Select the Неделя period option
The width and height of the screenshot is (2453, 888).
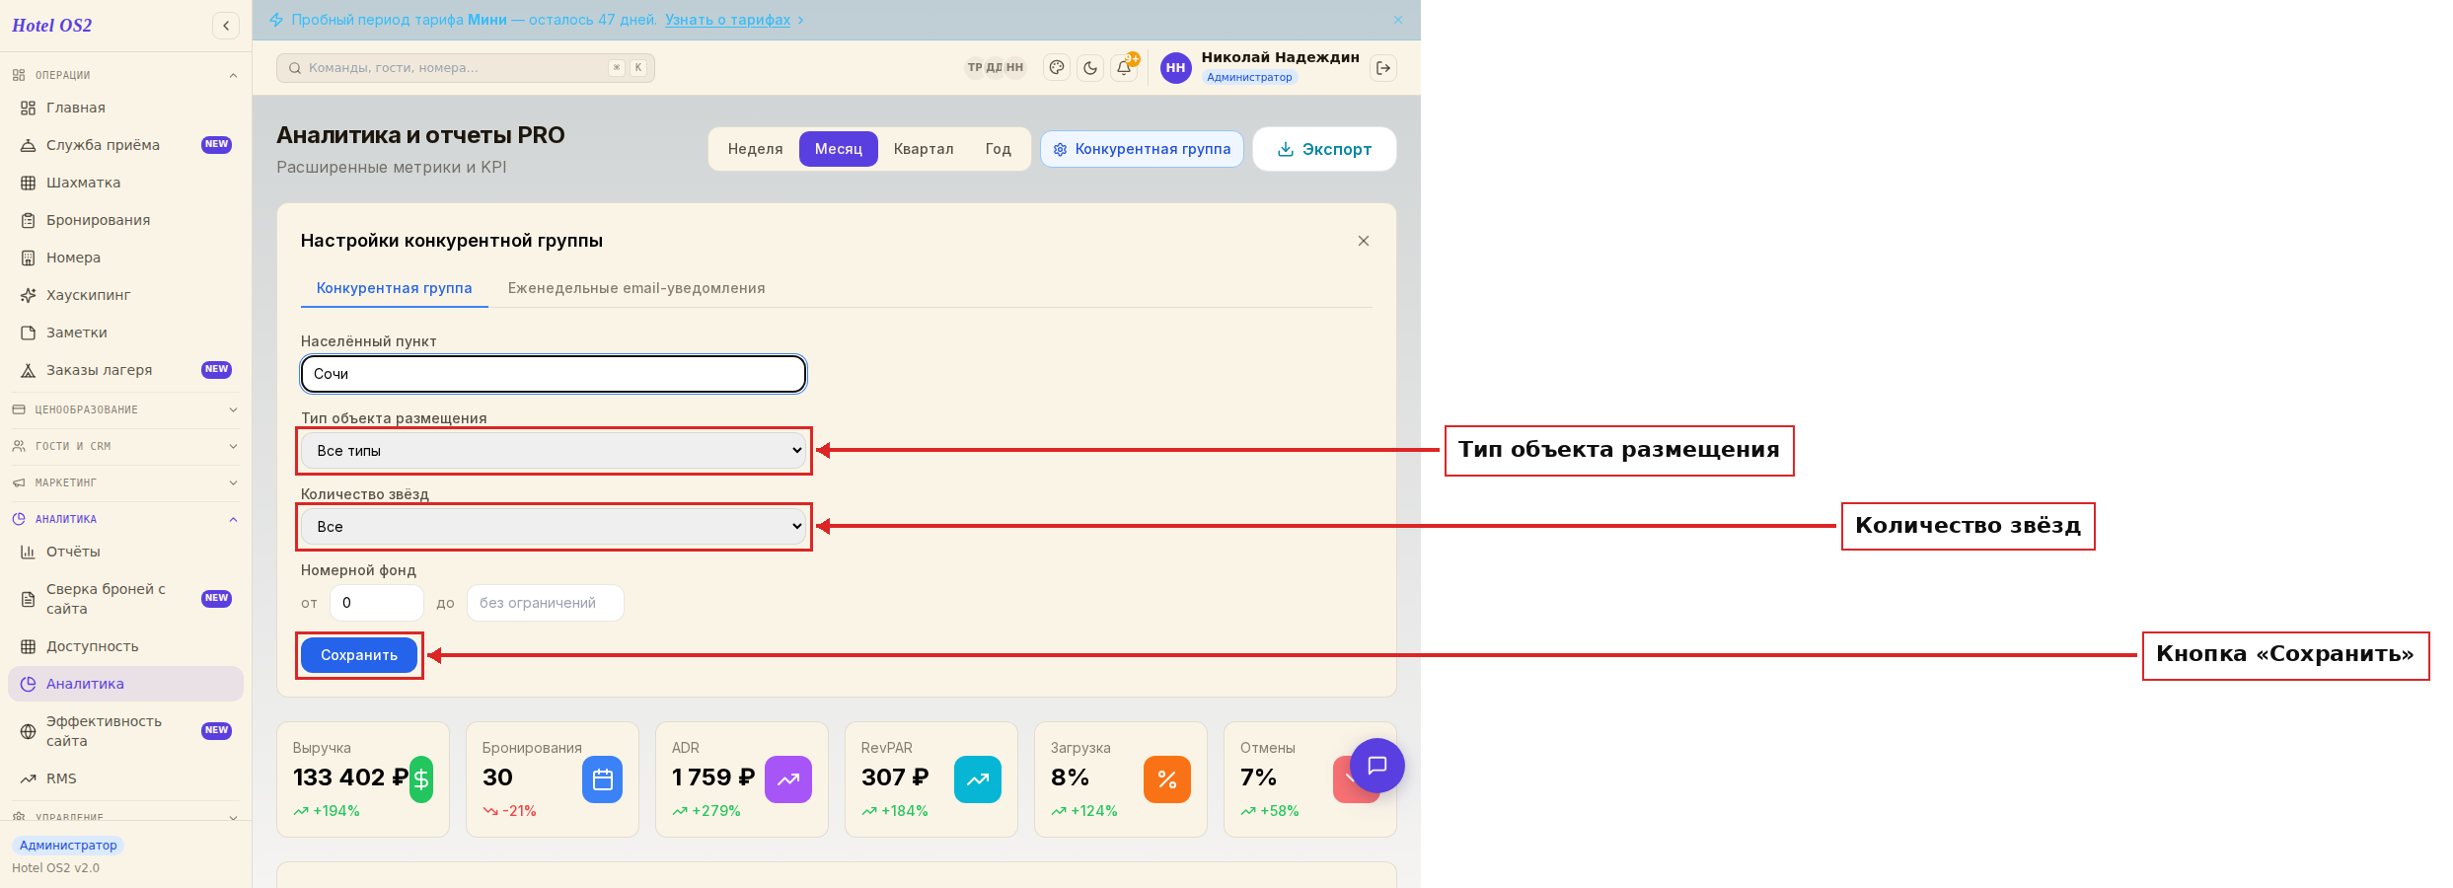click(755, 149)
